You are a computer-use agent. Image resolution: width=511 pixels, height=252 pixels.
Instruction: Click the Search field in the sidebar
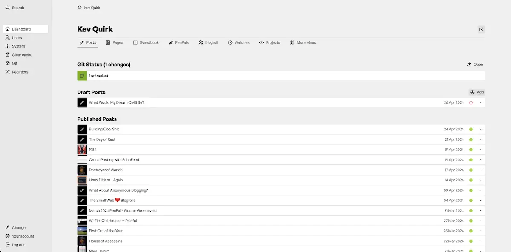tap(18, 8)
